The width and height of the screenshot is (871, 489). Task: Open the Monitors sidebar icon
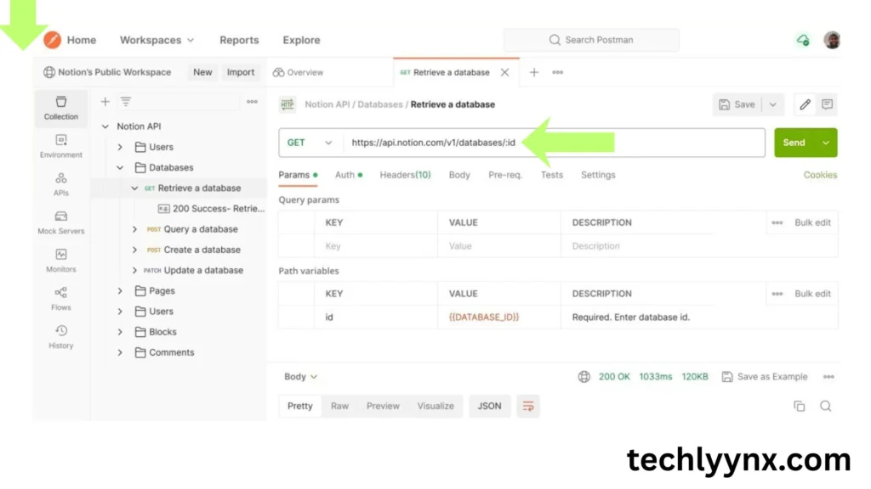coord(60,261)
